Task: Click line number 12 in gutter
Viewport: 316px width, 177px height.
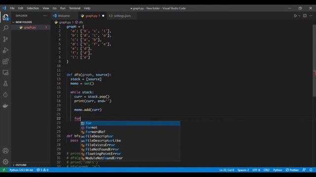Action: point(58,75)
